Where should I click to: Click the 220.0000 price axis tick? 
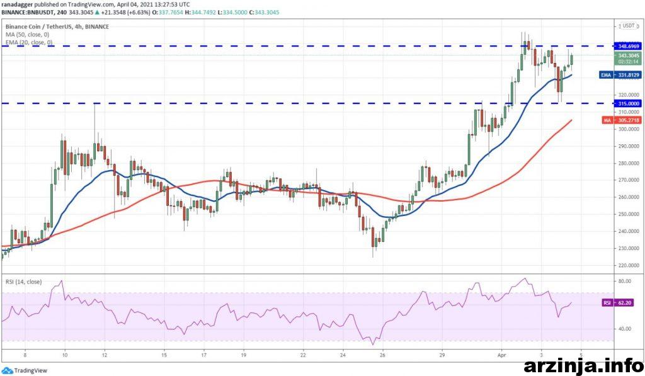pos(628,265)
